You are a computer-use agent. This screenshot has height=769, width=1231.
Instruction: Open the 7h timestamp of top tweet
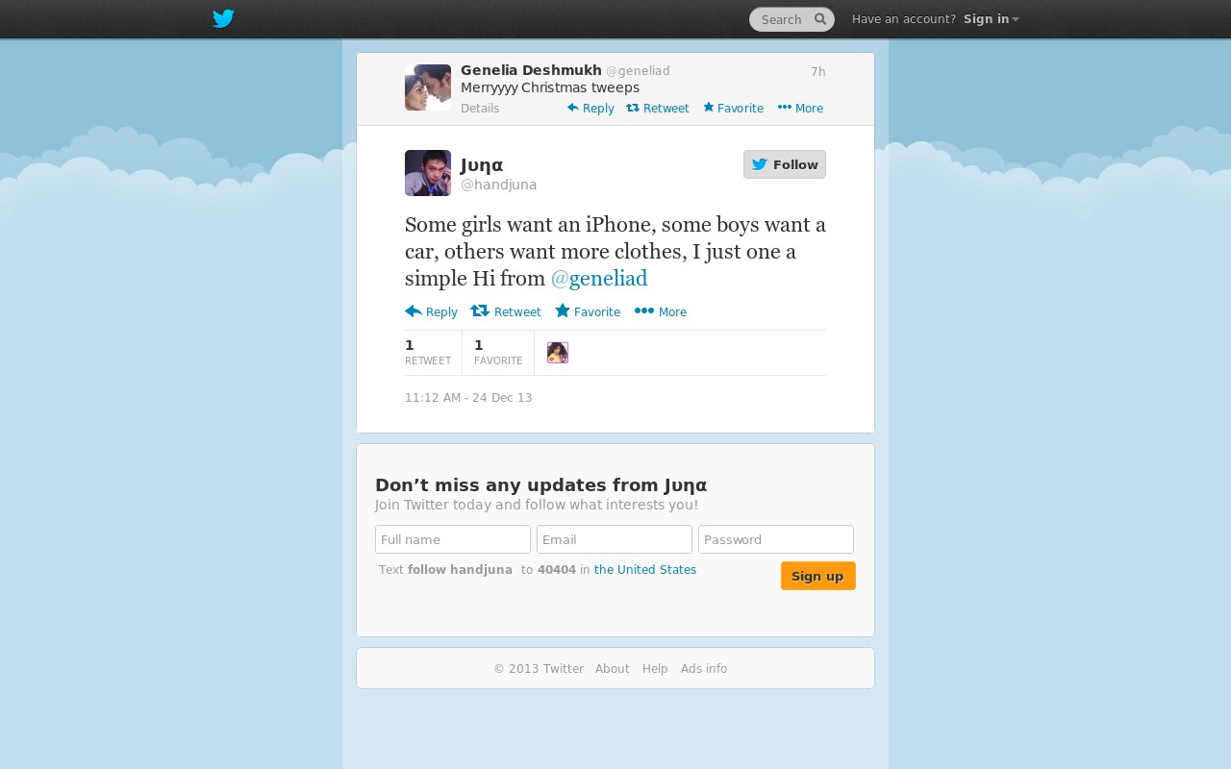(817, 72)
